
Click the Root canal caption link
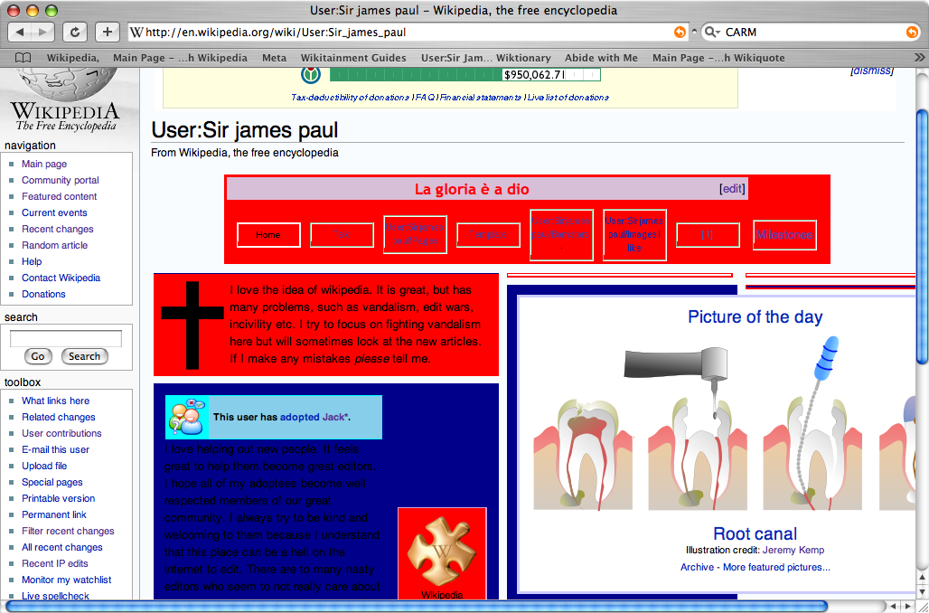click(755, 533)
